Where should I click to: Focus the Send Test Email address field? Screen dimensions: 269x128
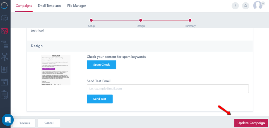(168, 89)
